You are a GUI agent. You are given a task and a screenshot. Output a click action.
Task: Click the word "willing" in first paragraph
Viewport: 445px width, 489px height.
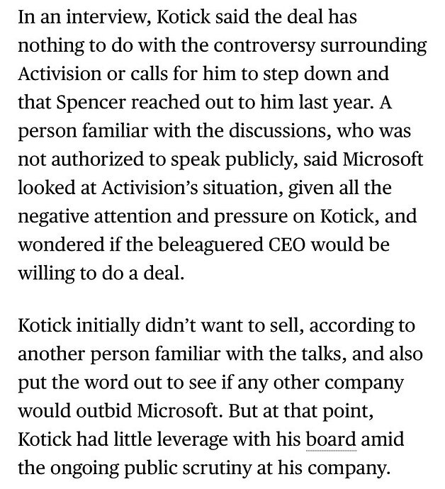click(46, 274)
